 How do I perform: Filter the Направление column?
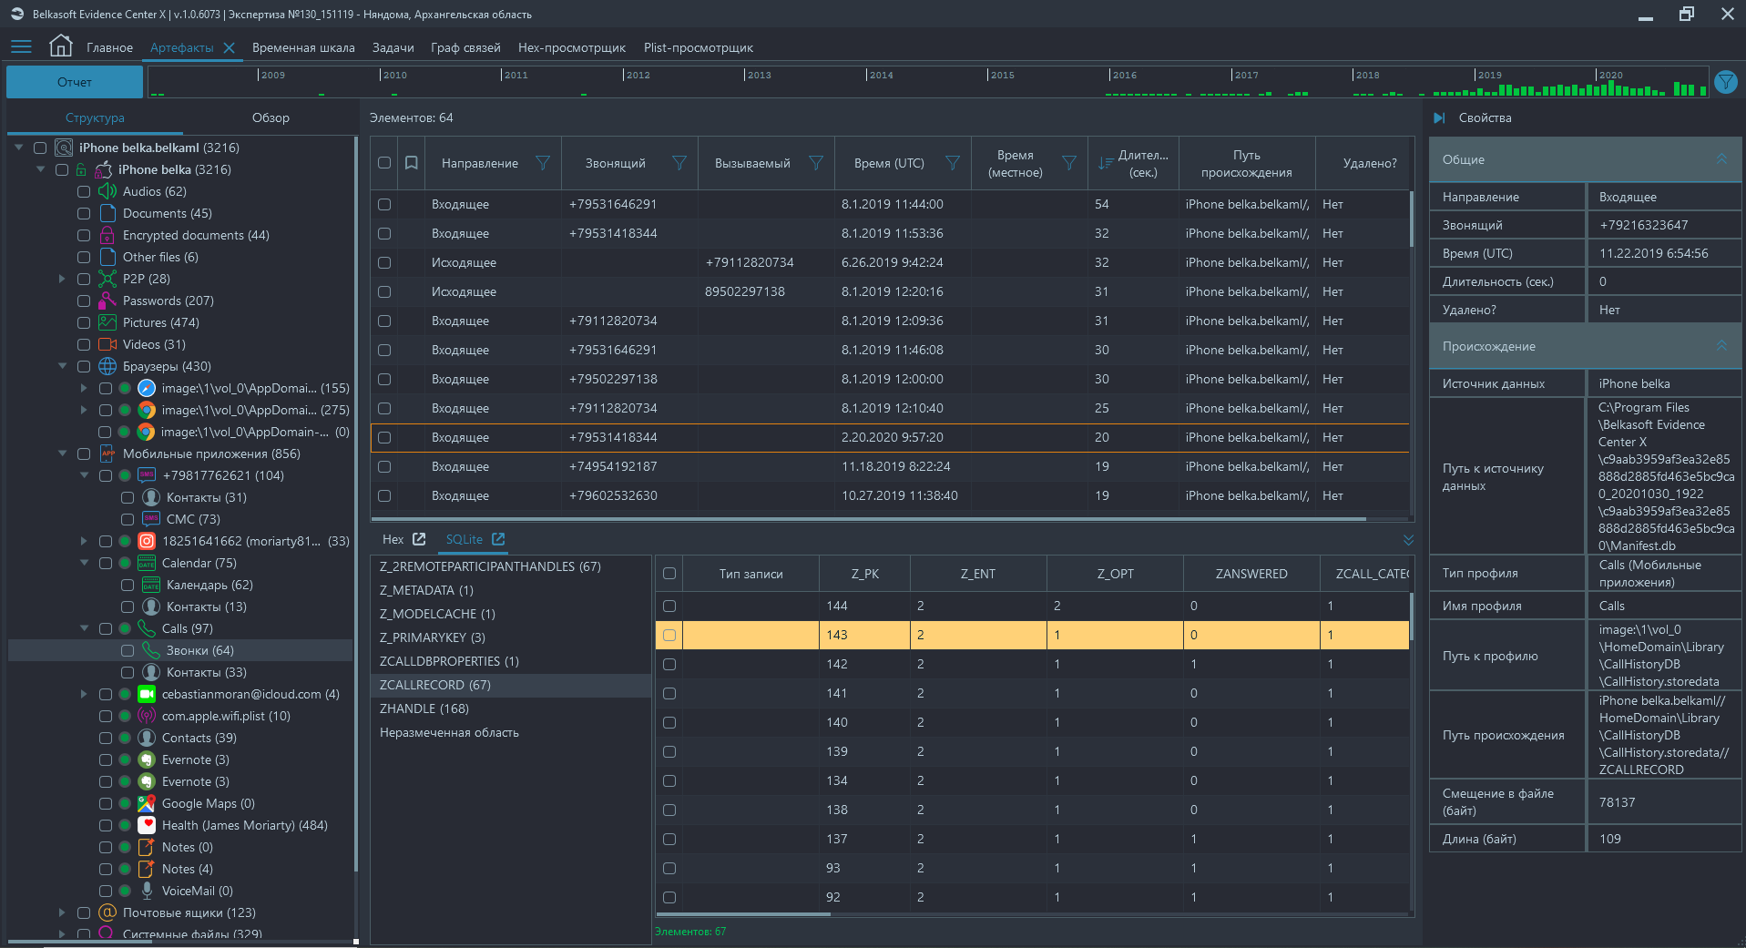coord(543,163)
